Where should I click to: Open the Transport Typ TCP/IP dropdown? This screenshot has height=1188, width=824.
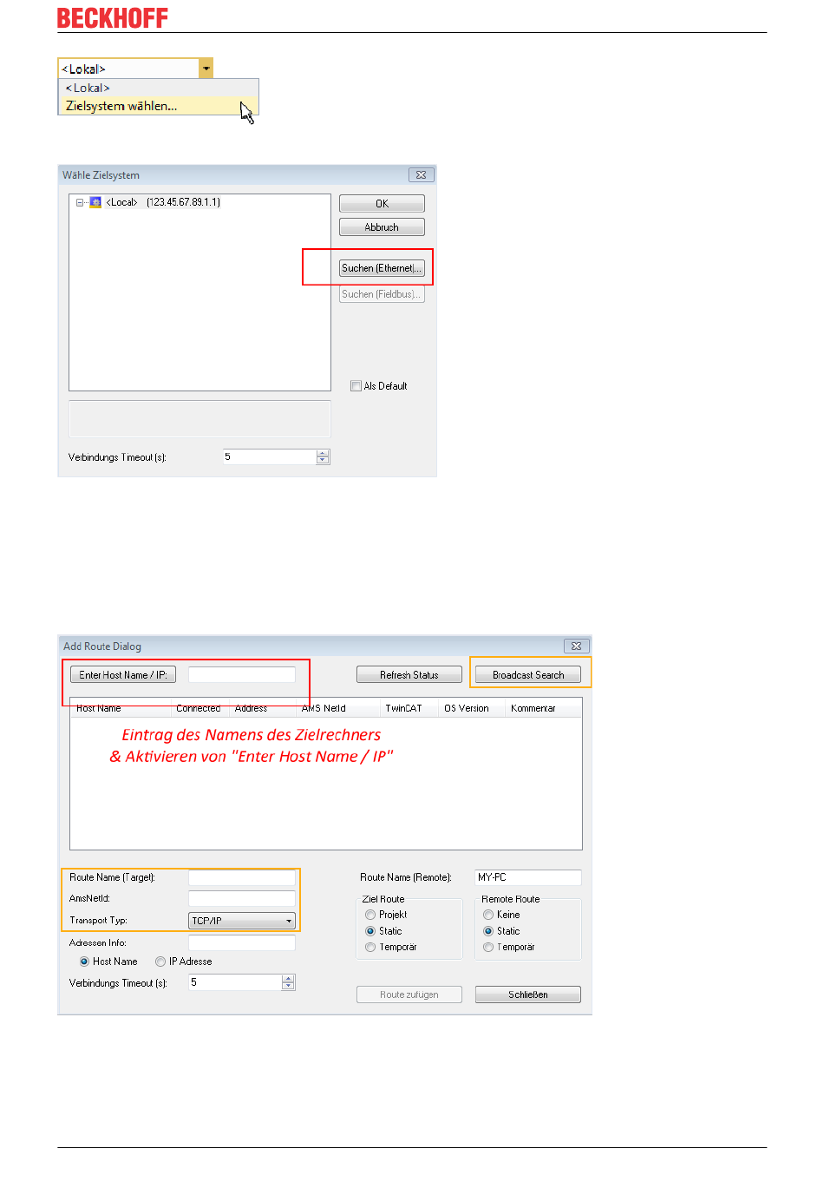point(242,921)
